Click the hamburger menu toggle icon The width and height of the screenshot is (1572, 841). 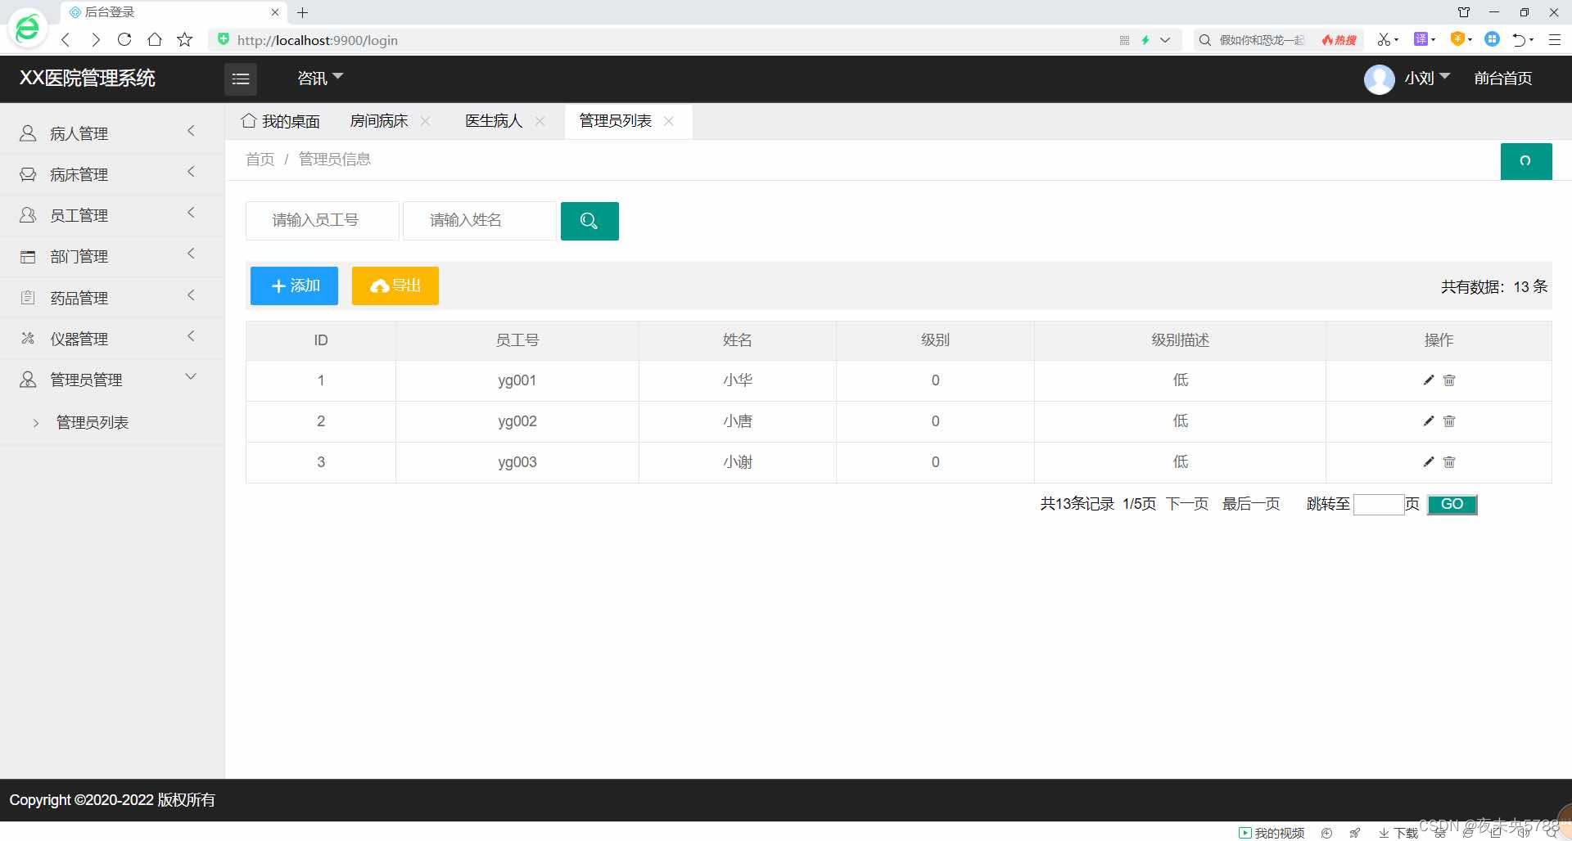pos(241,79)
